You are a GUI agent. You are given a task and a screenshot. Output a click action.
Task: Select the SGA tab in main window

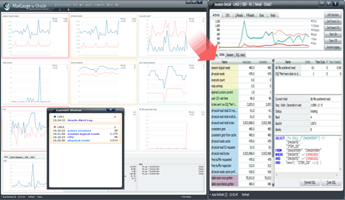click(x=26, y=157)
